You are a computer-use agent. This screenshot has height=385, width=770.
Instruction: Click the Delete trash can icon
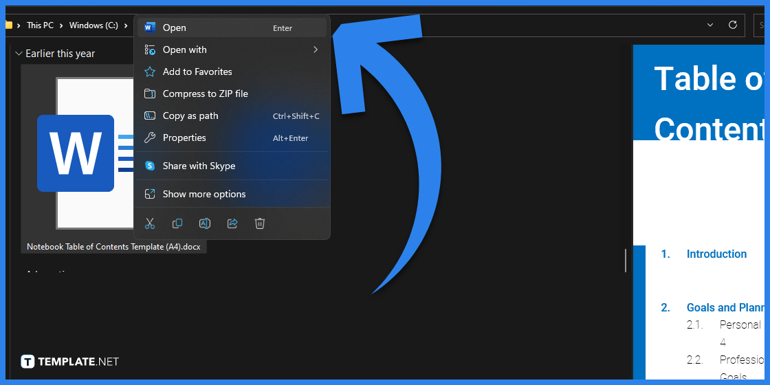(260, 223)
